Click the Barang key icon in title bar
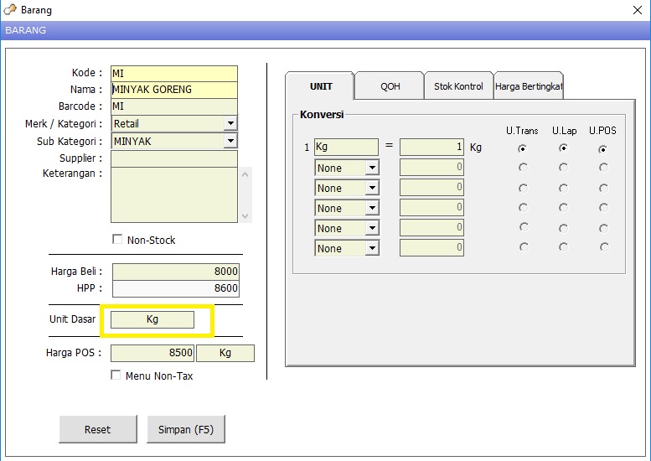The image size is (651, 461). click(10, 10)
